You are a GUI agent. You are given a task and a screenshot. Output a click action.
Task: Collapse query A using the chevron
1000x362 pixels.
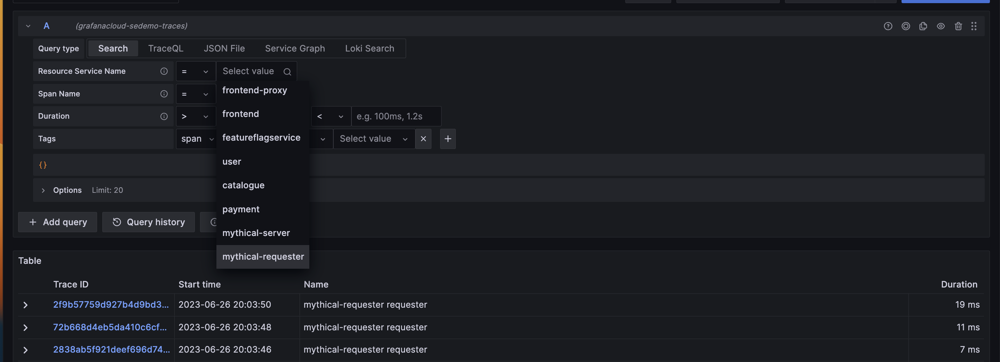(x=28, y=26)
